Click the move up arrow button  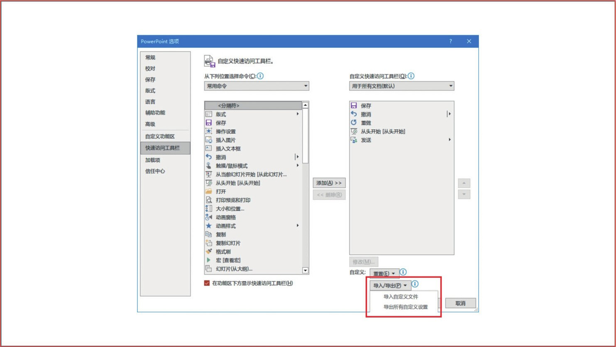tap(464, 183)
